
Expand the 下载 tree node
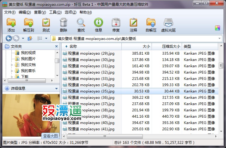tap(12, 77)
